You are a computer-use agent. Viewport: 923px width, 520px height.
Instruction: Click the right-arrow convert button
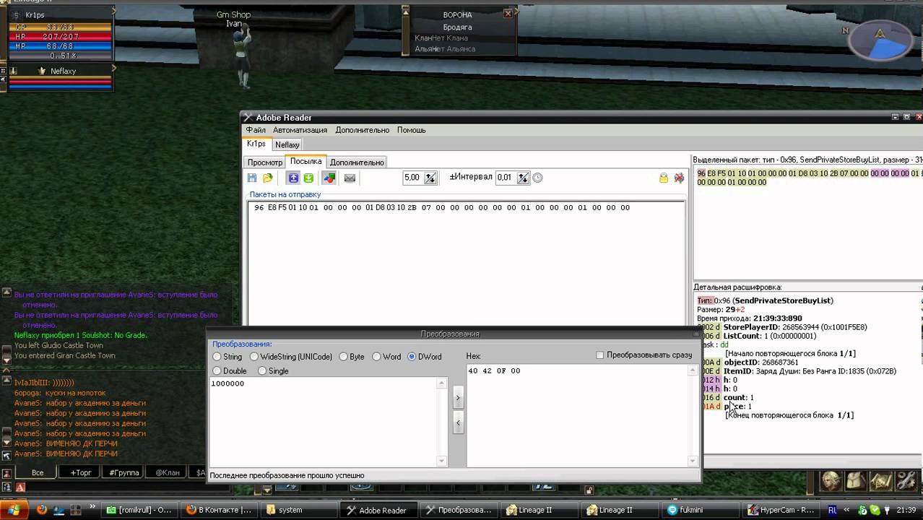click(457, 398)
